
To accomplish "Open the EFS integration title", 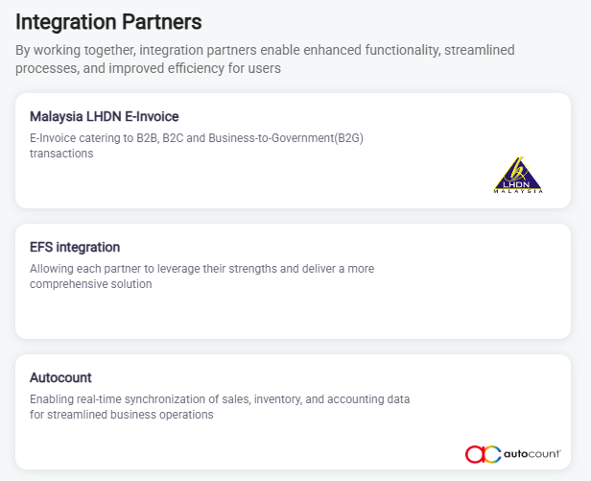I will tap(75, 248).
